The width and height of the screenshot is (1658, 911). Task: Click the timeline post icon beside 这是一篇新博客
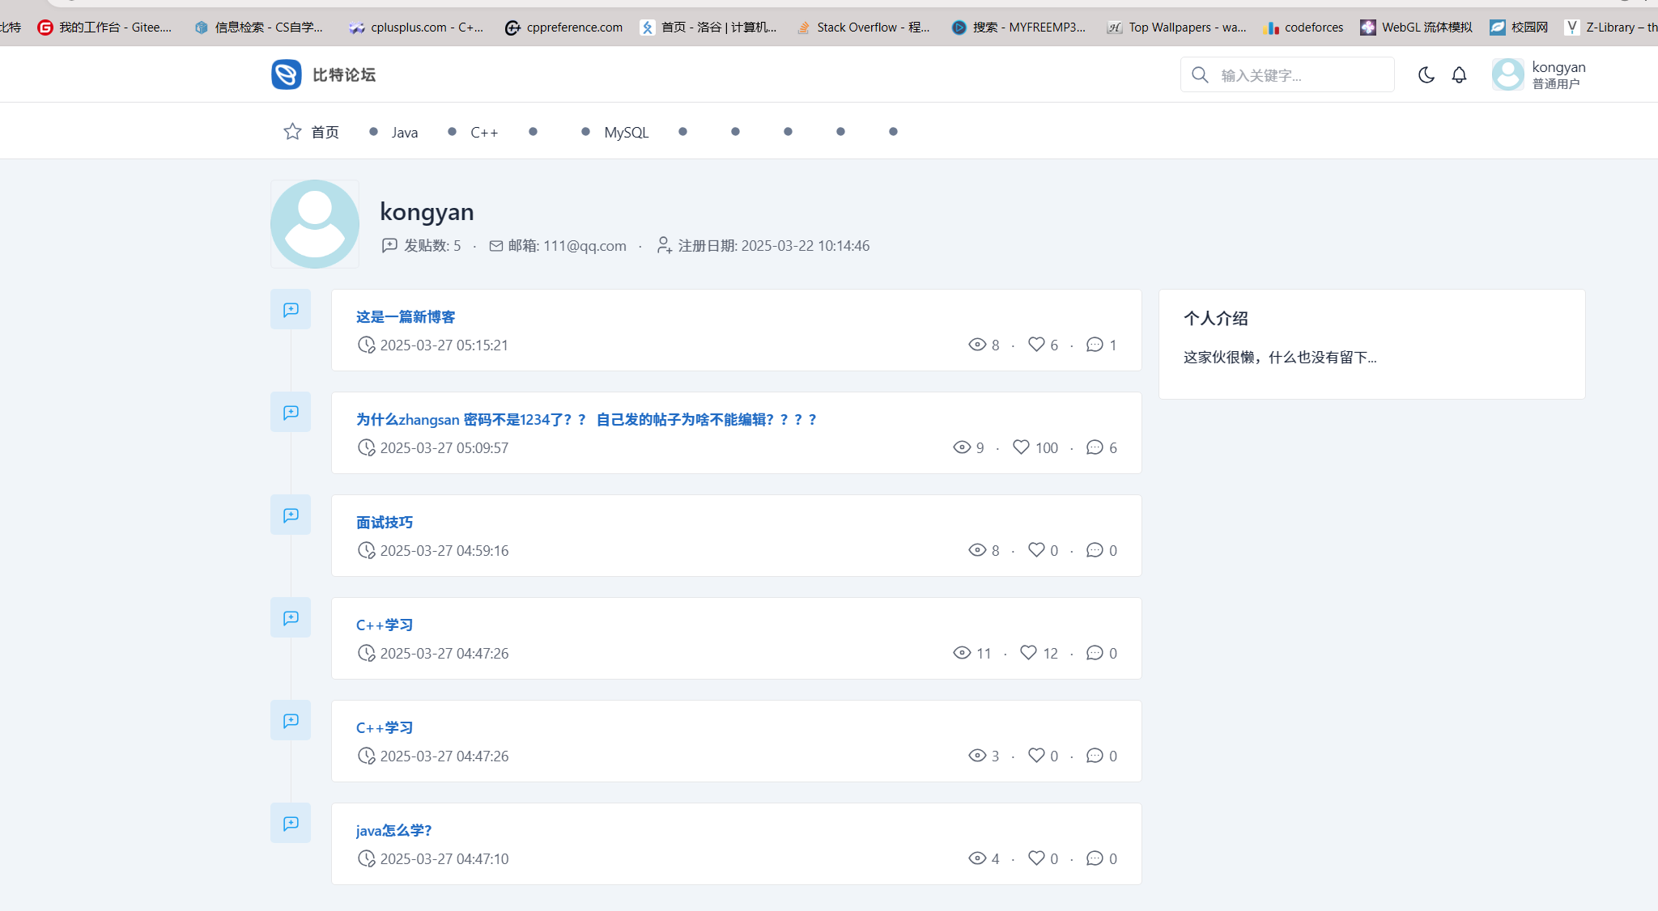291,309
